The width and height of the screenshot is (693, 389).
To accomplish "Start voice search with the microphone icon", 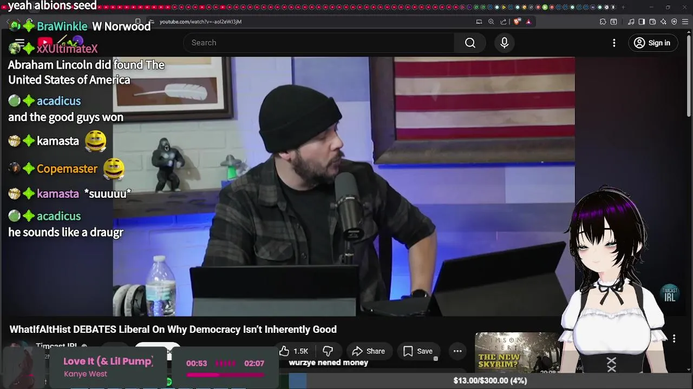I will pos(504,43).
